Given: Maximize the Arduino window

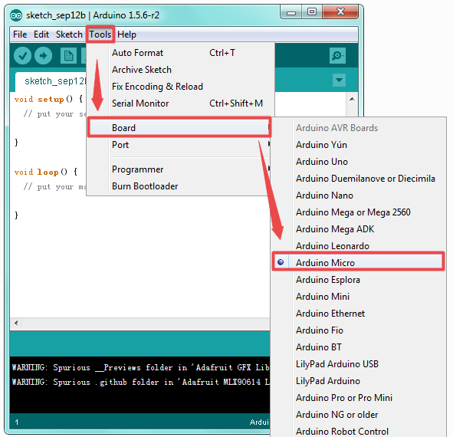Looking at the screenshot, I should tap(312, 11).
